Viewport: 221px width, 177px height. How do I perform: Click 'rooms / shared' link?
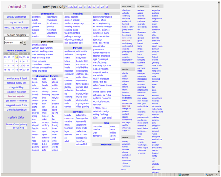point(72,20)
